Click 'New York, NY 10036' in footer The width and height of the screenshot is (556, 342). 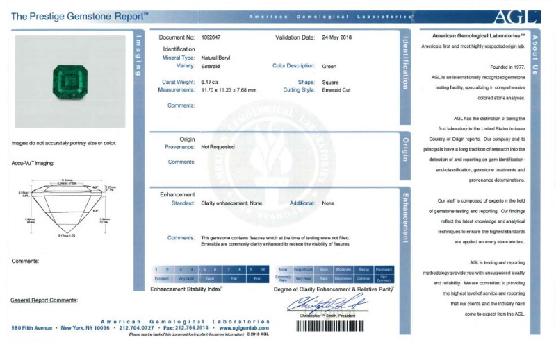click(85, 328)
